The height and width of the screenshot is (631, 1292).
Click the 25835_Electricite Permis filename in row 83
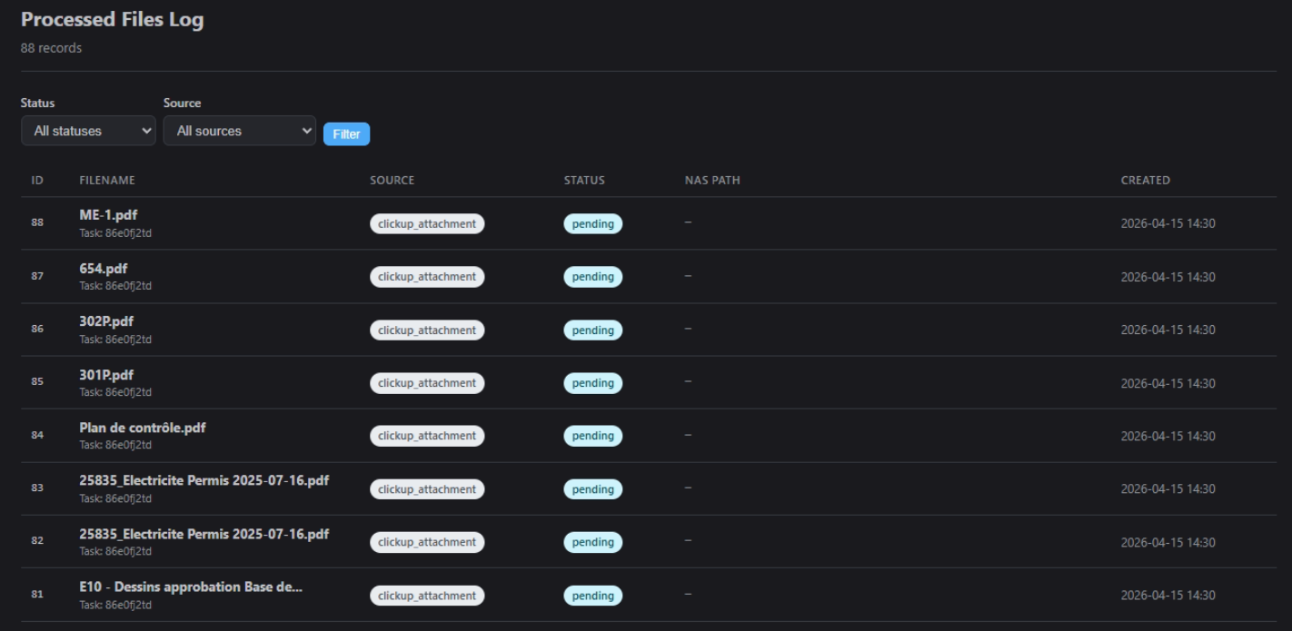pos(204,481)
